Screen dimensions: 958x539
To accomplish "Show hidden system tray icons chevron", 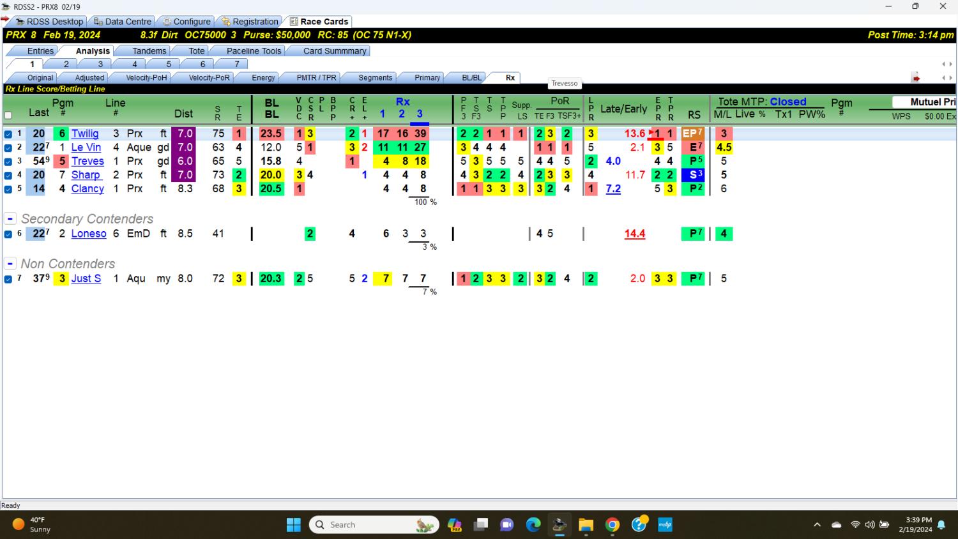I will (817, 525).
